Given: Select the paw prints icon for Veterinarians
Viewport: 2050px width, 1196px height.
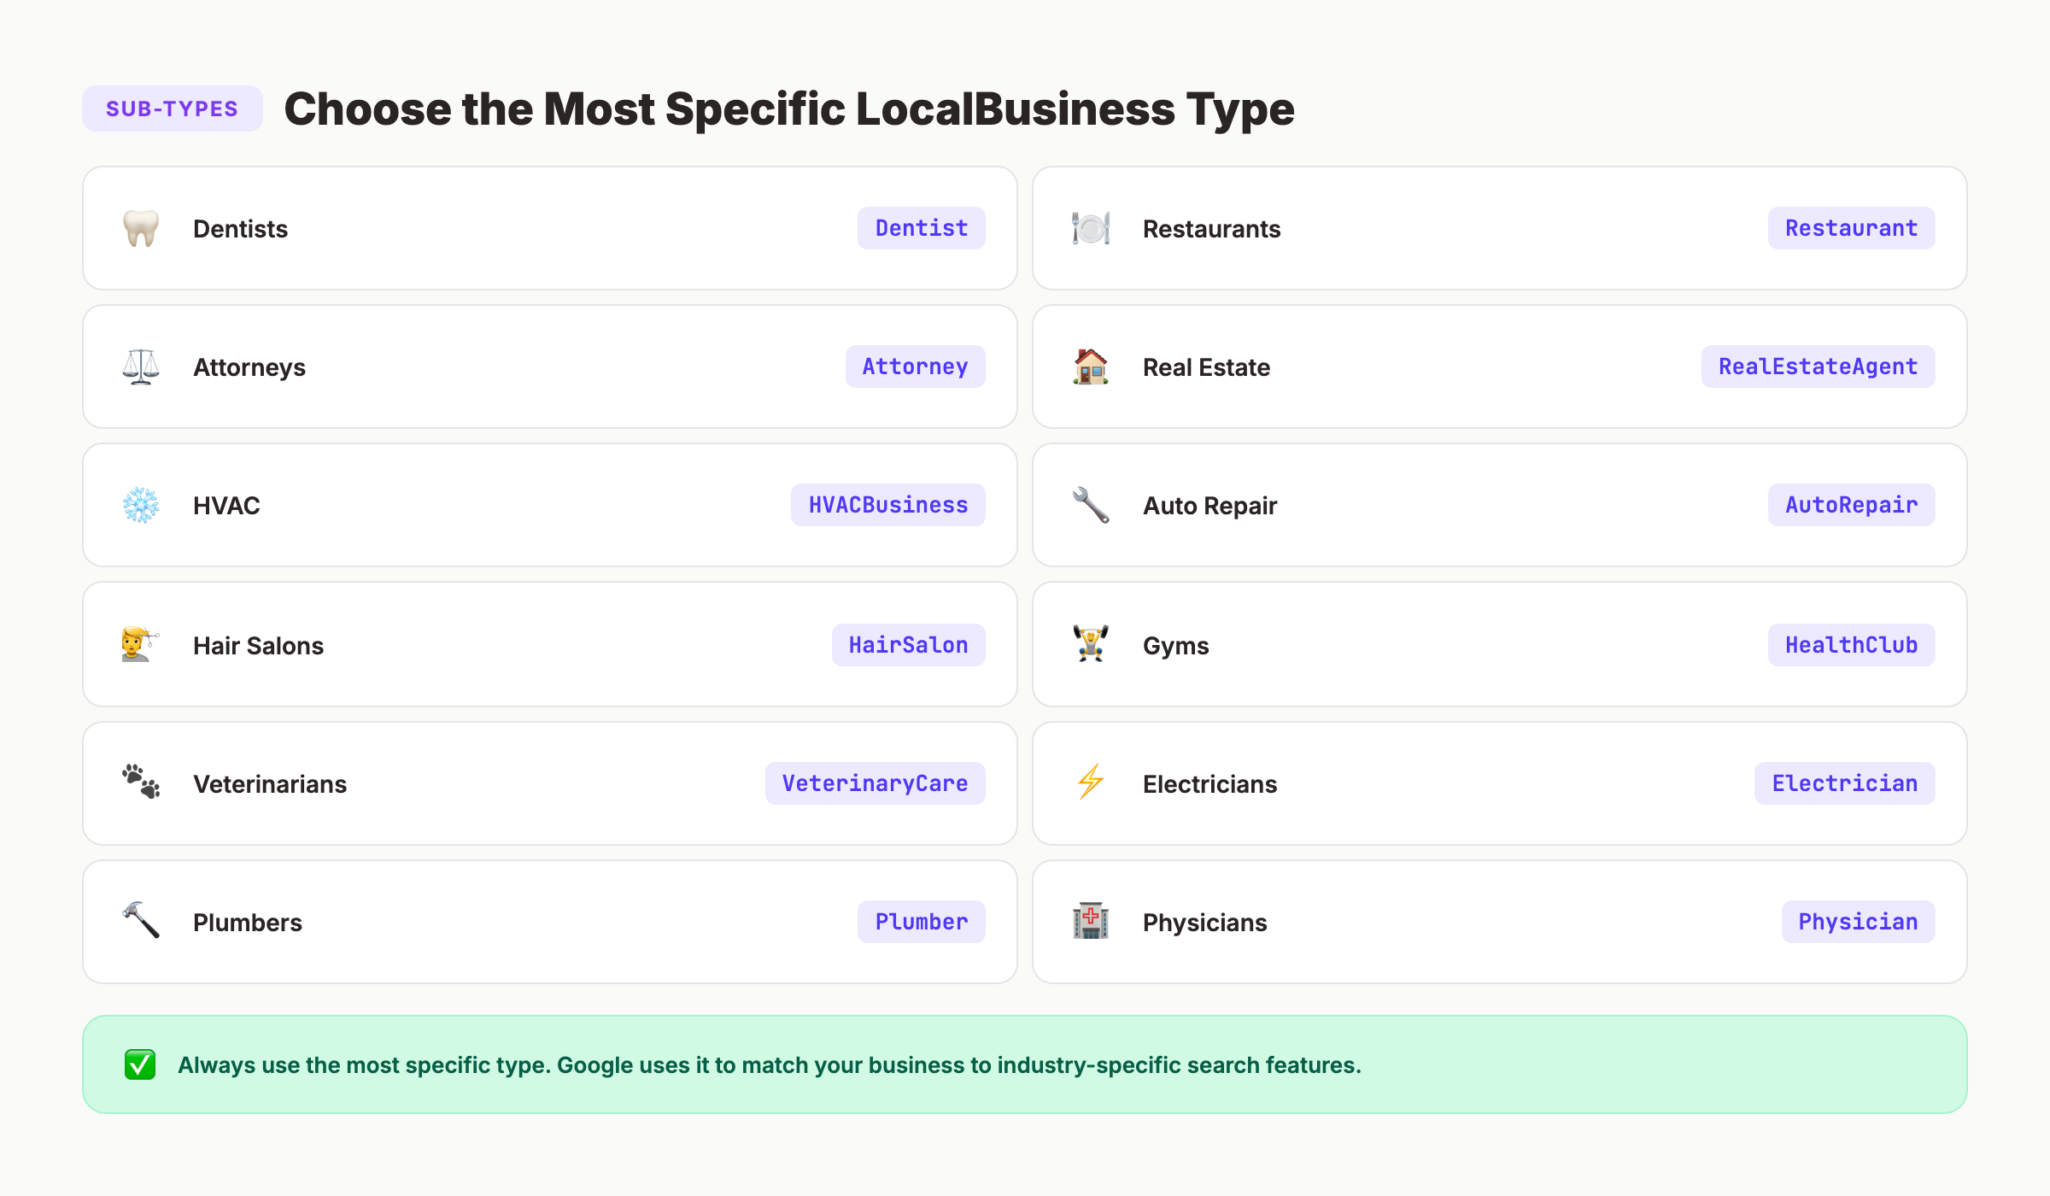Looking at the screenshot, I should click(x=142, y=783).
